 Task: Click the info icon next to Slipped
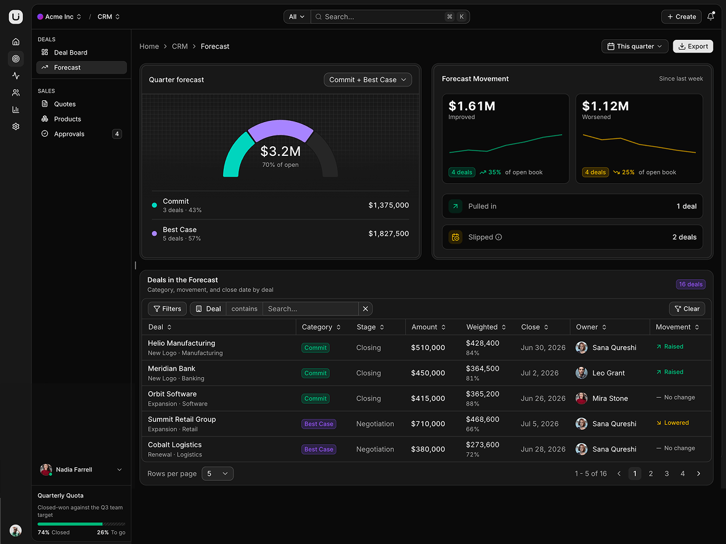(499, 237)
